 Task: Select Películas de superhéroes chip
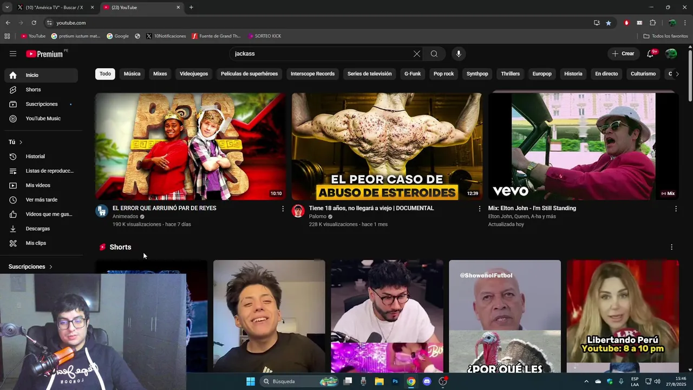(x=249, y=74)
